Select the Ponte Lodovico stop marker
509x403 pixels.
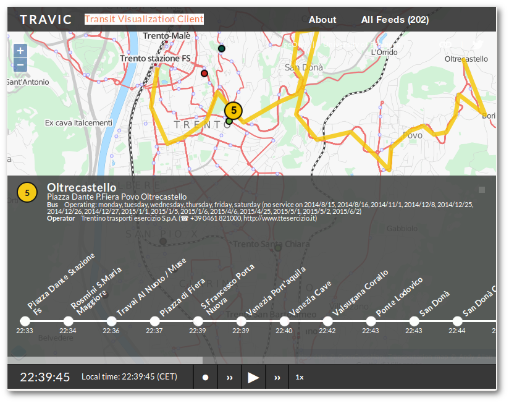pos(371,321)
